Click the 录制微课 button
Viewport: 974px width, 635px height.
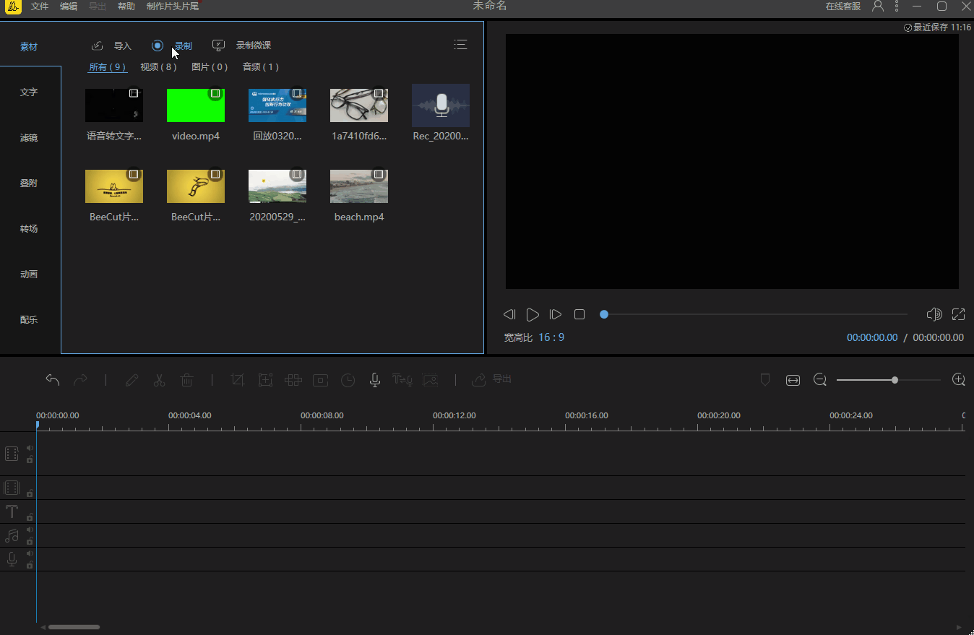tap(241, 46)
